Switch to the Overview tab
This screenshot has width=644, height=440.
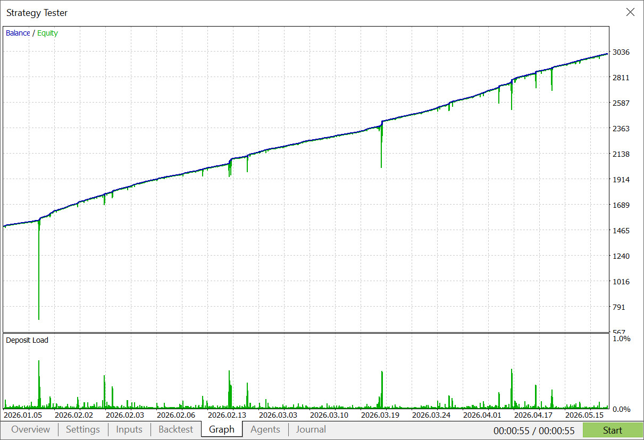coord(30,429)
